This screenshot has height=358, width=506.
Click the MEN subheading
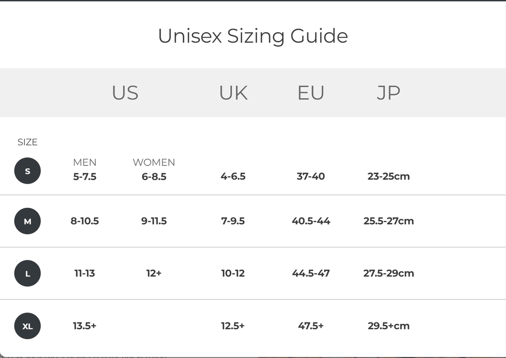coord(84,162)
